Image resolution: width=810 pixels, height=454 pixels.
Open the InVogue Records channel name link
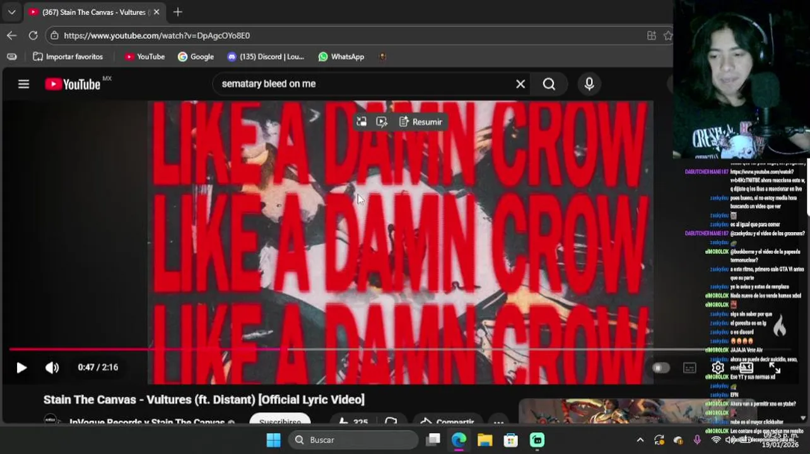147,422
